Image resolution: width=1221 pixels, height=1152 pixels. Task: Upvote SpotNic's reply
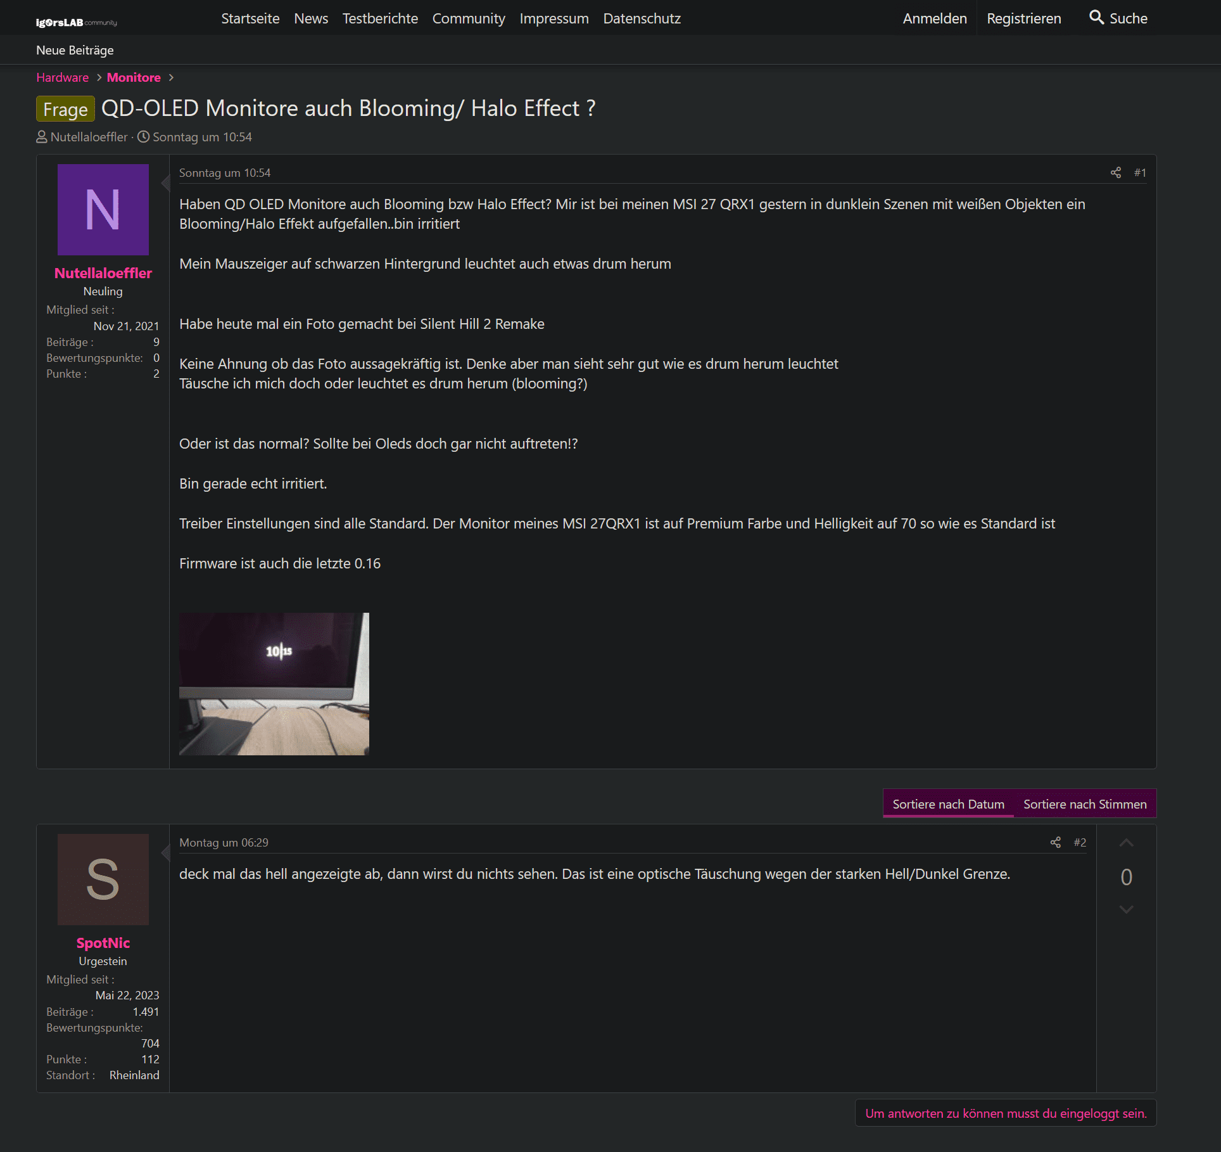tap(1126, 843)
